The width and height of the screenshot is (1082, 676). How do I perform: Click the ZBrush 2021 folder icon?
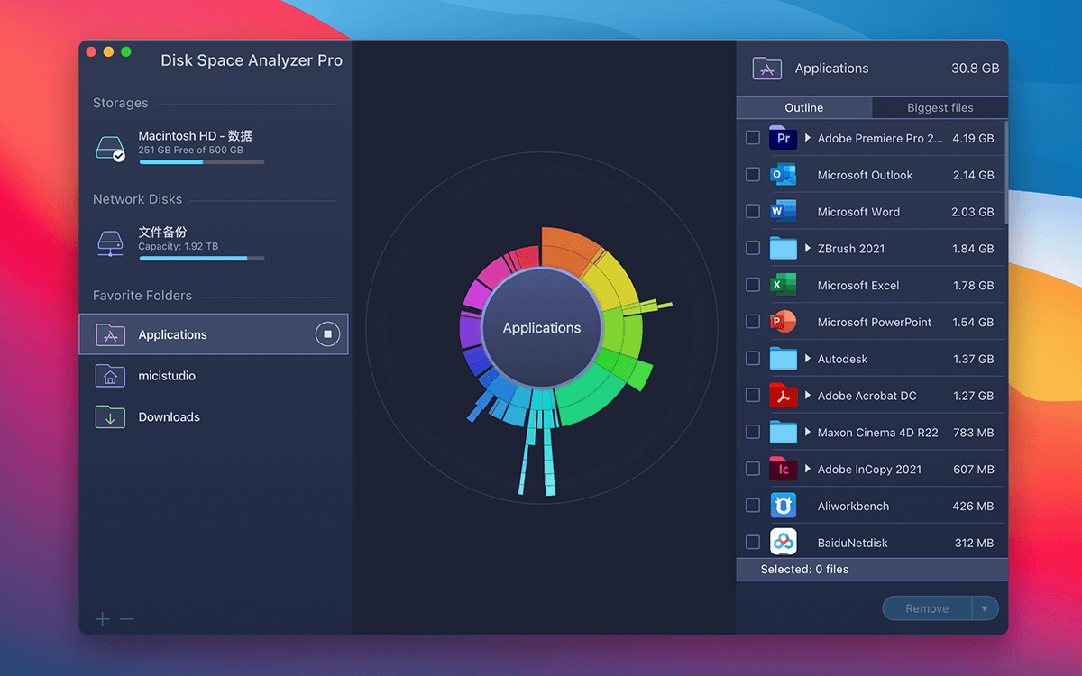pos(783,248)
